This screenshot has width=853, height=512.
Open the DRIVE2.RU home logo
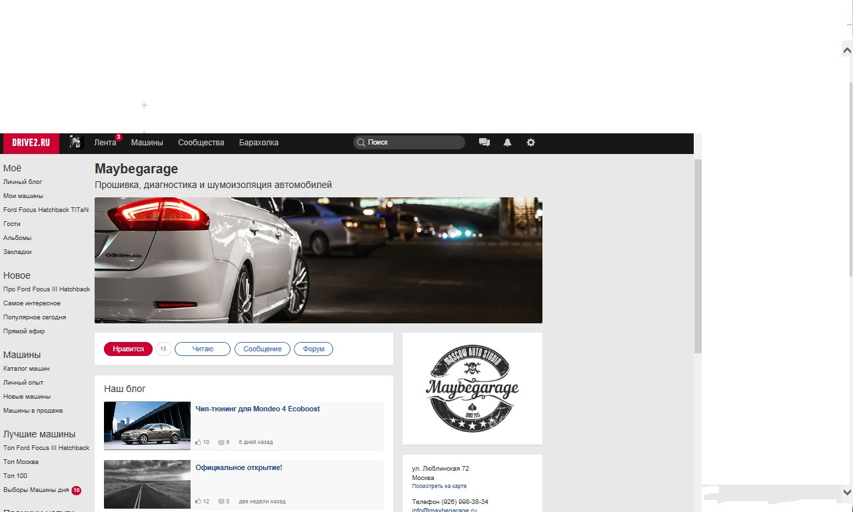coord(31,143)
